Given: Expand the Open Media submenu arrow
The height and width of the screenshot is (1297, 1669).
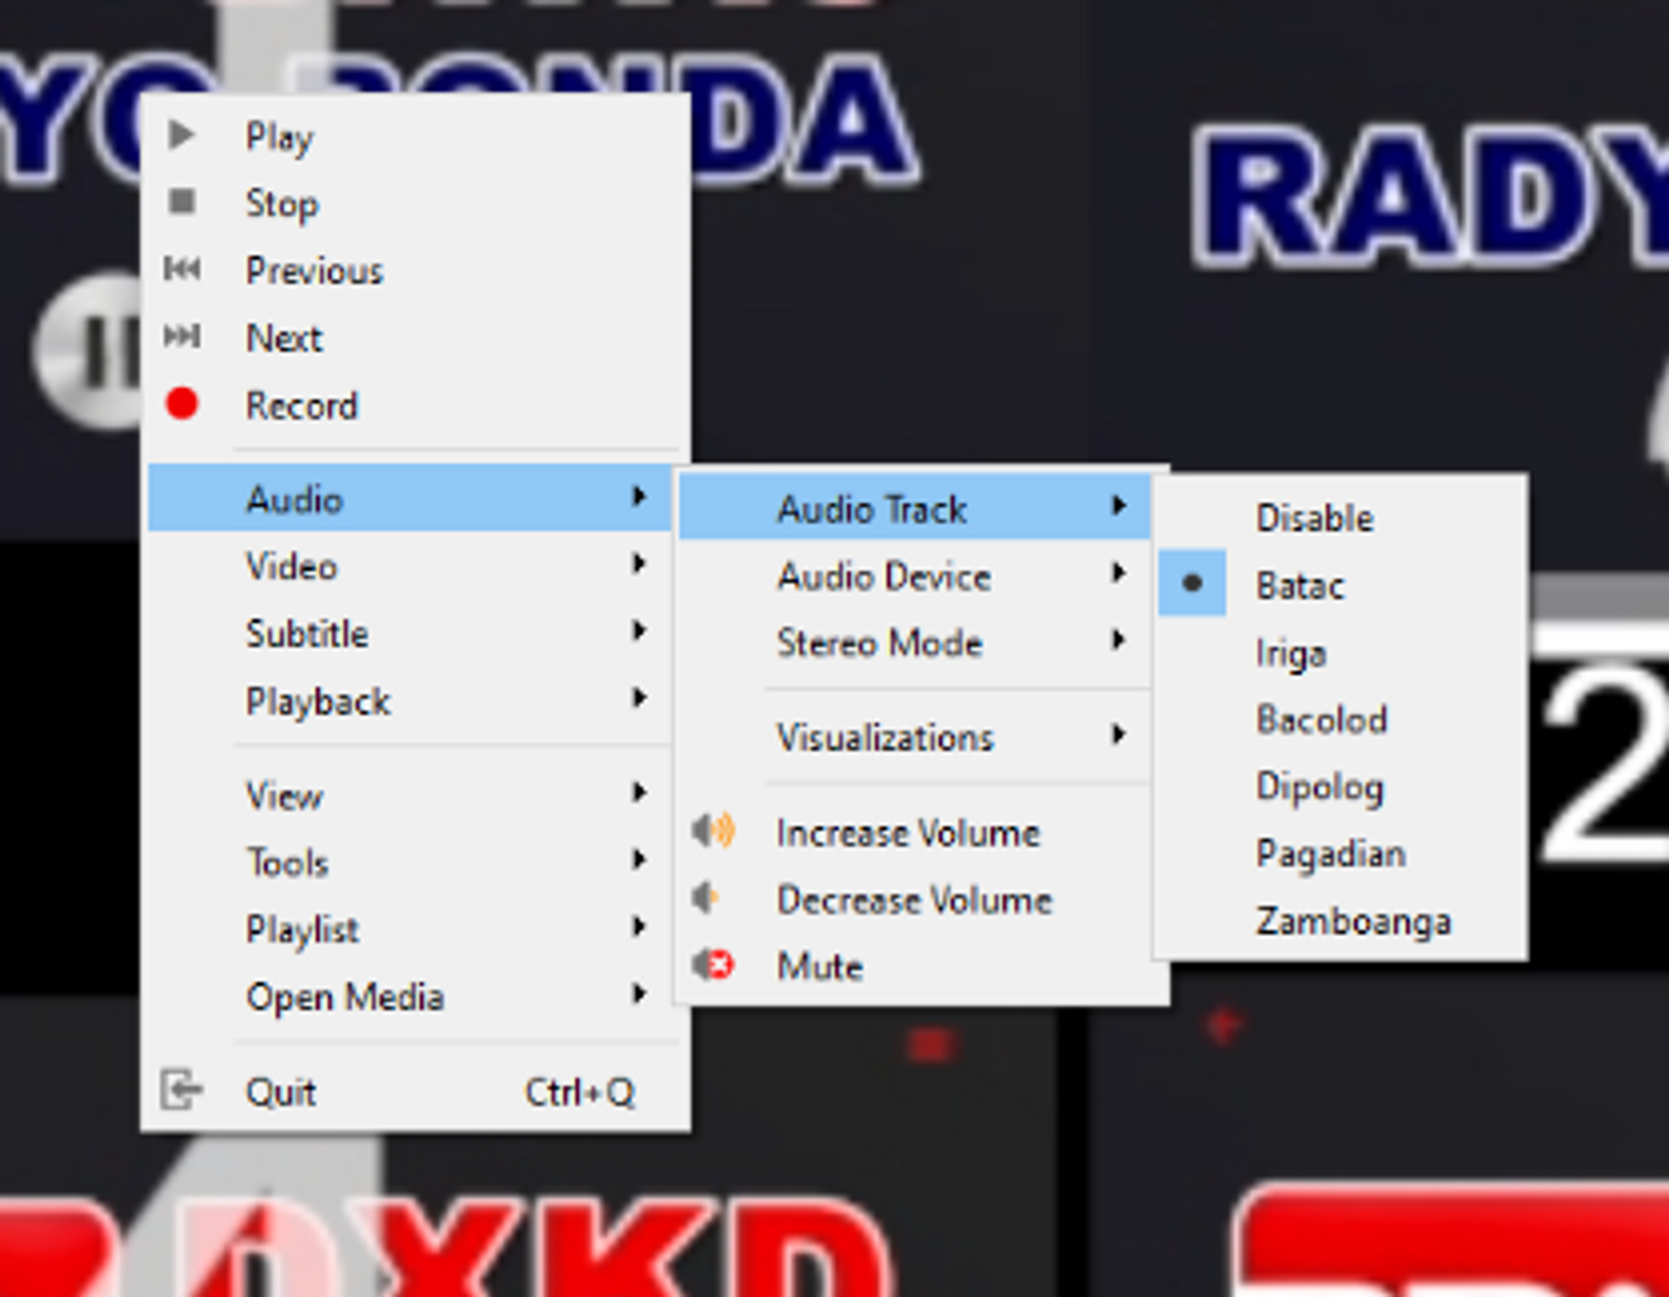Looking at the screenshot, I should [x=639, y=993].
